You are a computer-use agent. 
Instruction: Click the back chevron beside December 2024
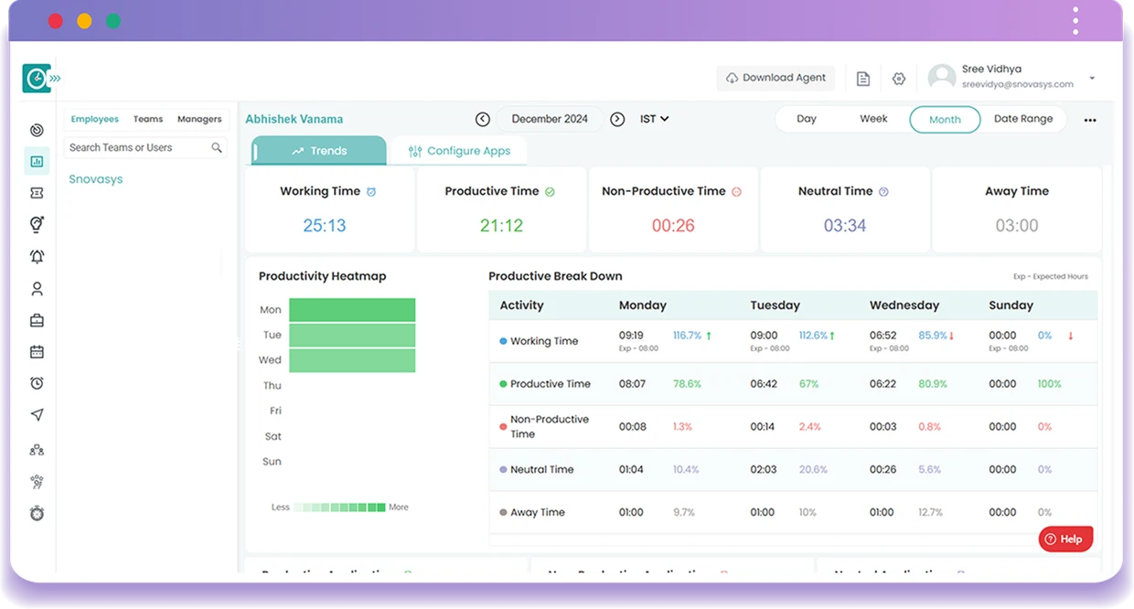pyautogui.click(x=483, y=118)
